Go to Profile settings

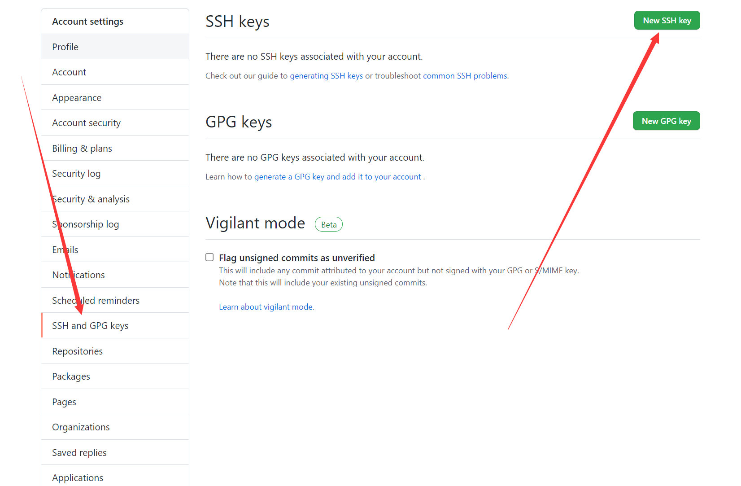115,47
